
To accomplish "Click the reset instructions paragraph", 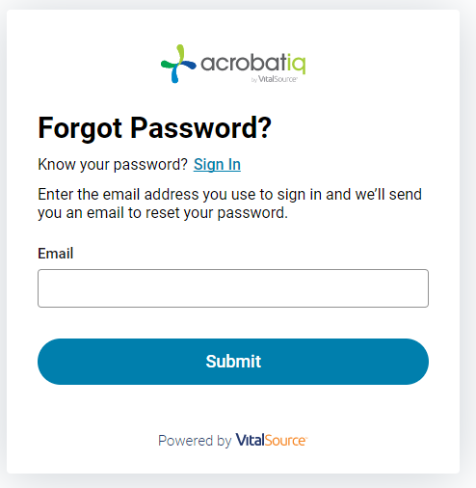I will point(230,203).
